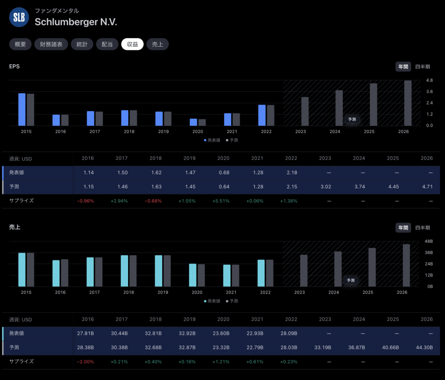
Task: Click the 通貨: USD label in EPS table
Action: click(x=20, y=159)
